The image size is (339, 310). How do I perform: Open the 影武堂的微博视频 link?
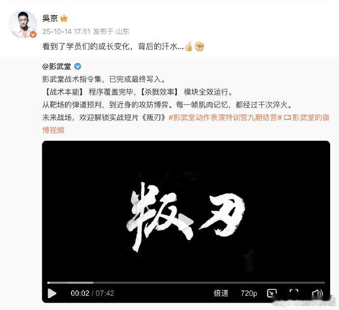pos(186,124)
